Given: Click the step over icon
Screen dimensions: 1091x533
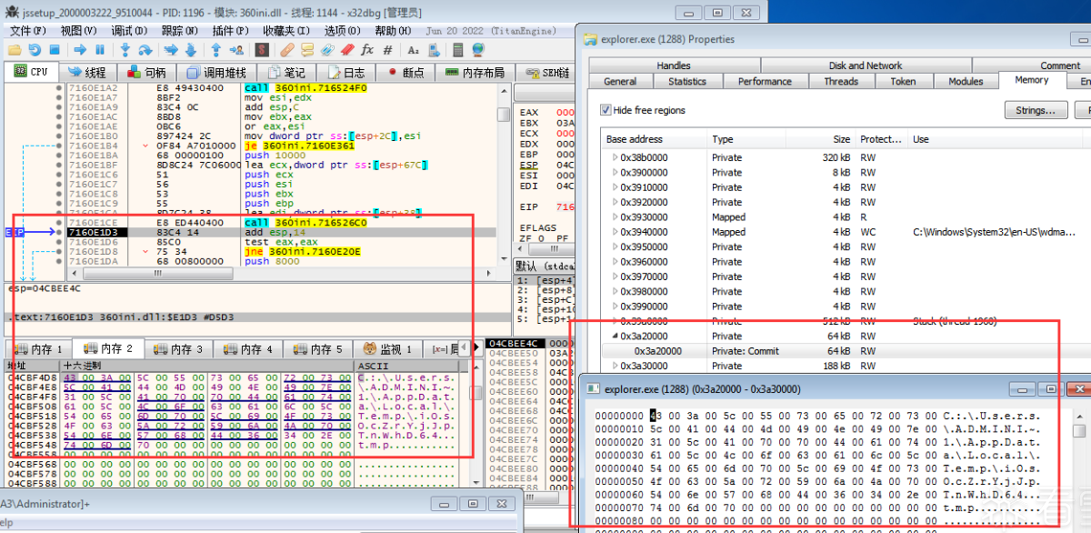Looking at the screenshot, I should [x=145, y=50].
